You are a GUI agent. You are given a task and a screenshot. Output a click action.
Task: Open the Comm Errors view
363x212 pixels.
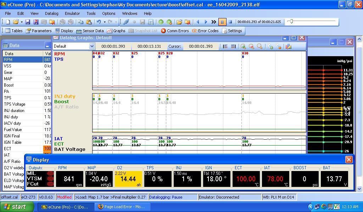175,31
